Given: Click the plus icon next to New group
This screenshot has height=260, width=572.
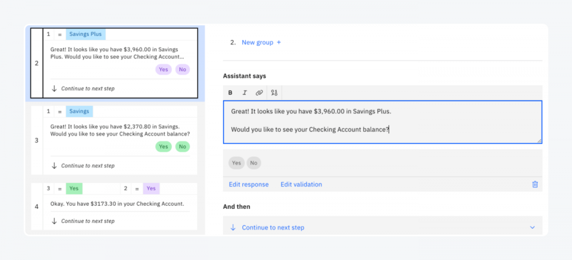Looking at the screenshot, I should point(279,42).
